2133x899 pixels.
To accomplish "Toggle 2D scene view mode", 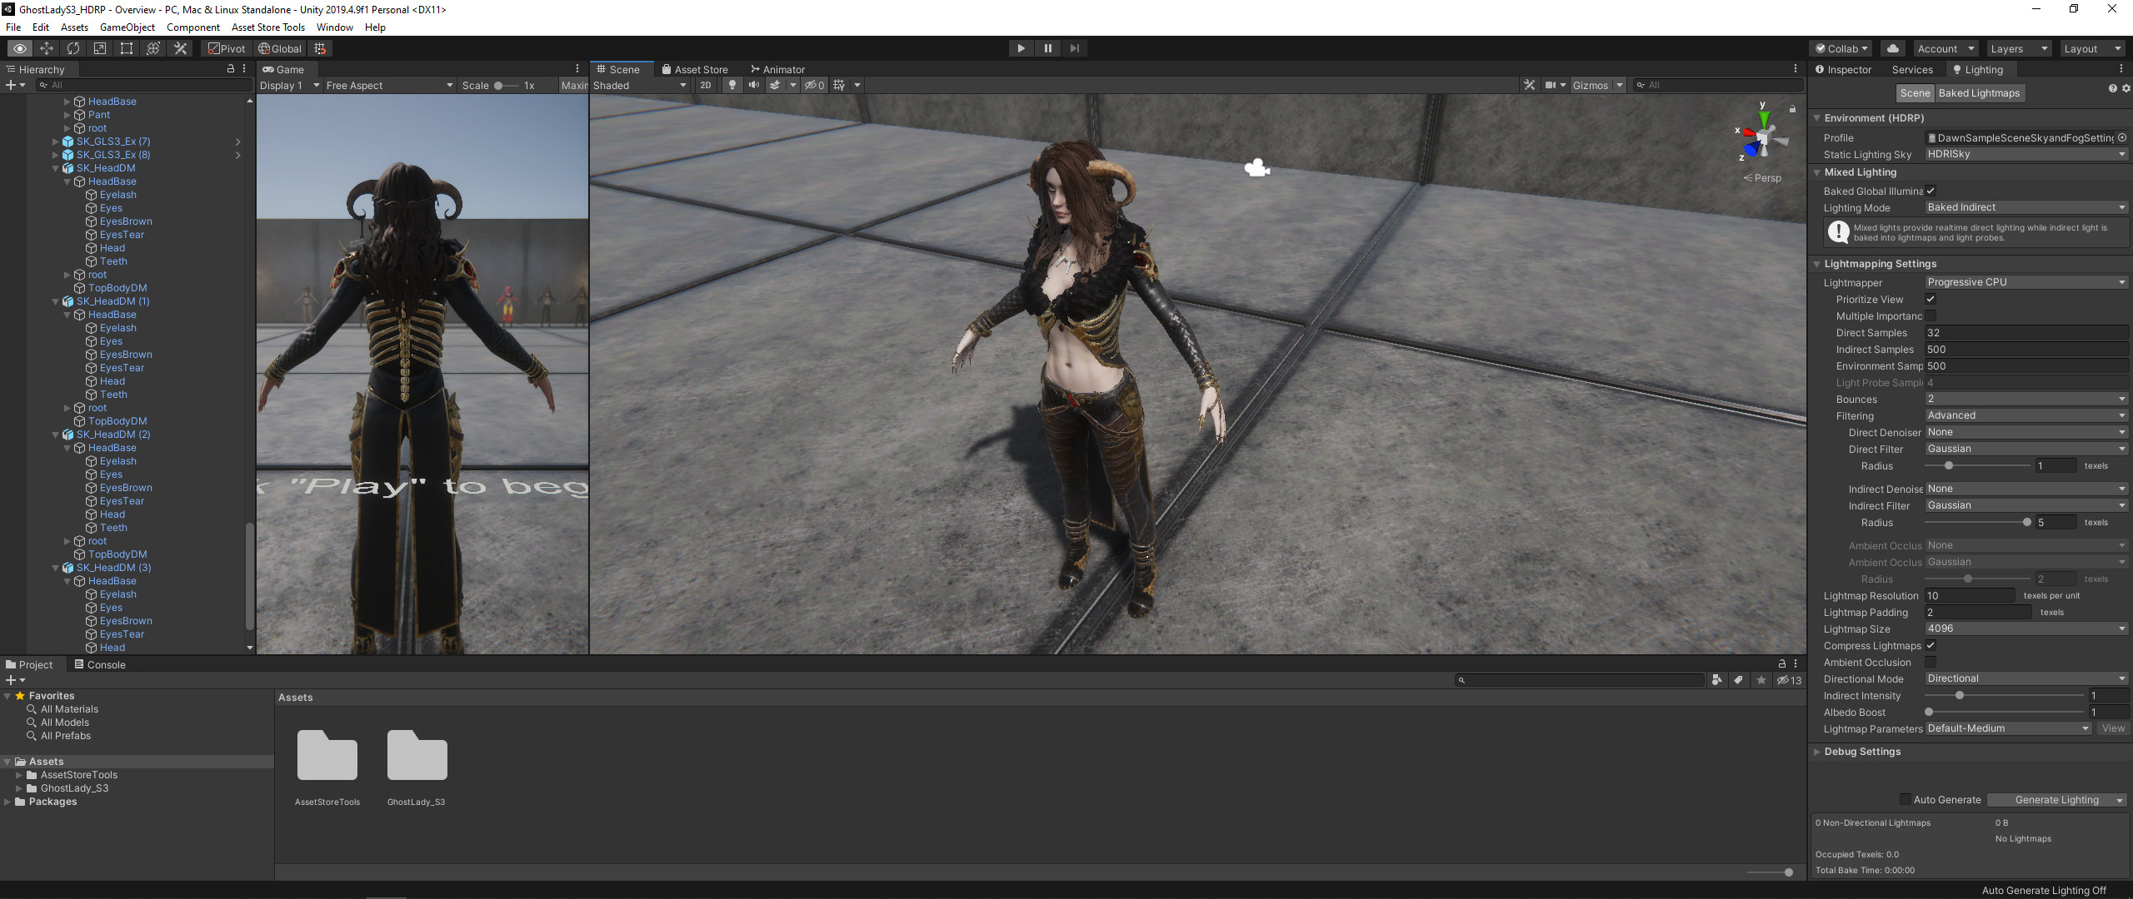I will tap(706, 85).
